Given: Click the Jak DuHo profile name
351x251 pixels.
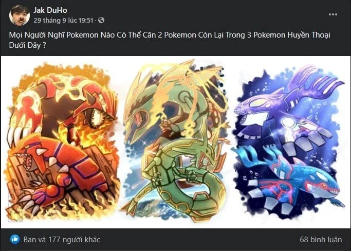Looking at the screenshot, I should pyautogui.click(x=50, y=10).
